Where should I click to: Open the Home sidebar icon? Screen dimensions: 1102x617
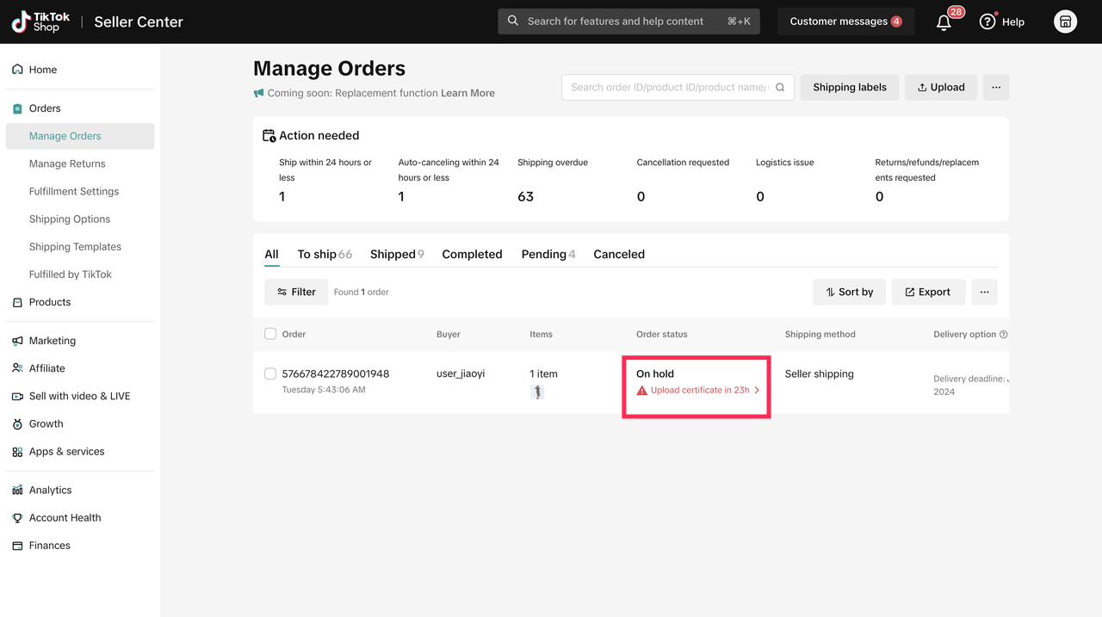tap(17, 70)
